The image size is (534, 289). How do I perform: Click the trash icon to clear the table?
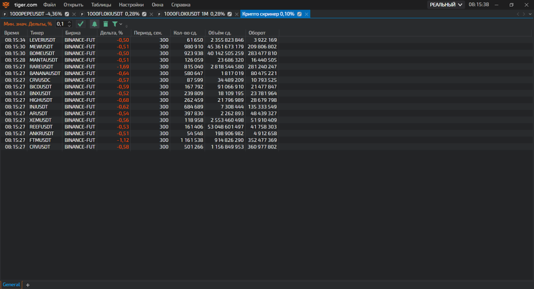pyautogui.click(x=105, y=24)
